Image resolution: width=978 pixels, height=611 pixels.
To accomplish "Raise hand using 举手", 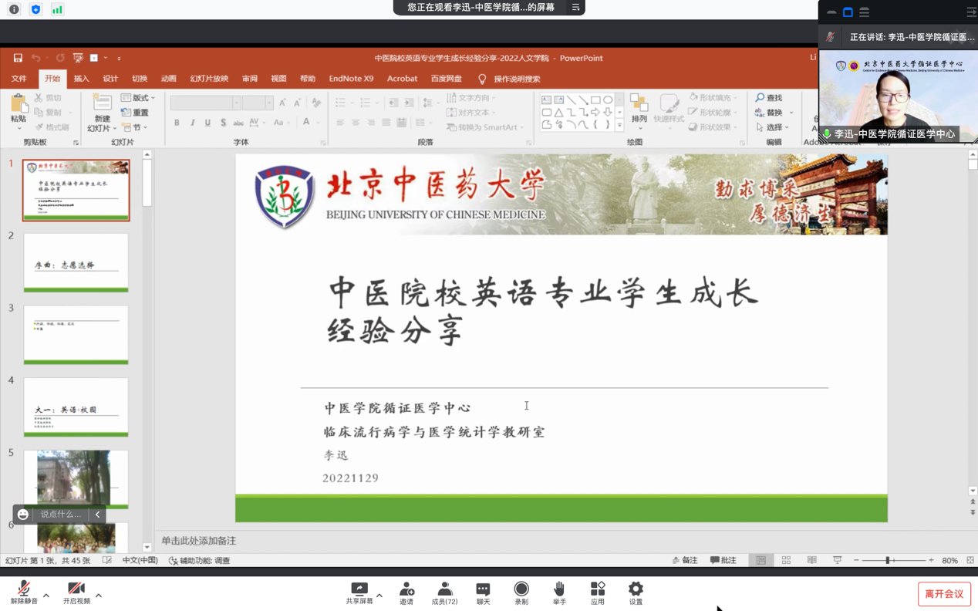I will (559, 592).
